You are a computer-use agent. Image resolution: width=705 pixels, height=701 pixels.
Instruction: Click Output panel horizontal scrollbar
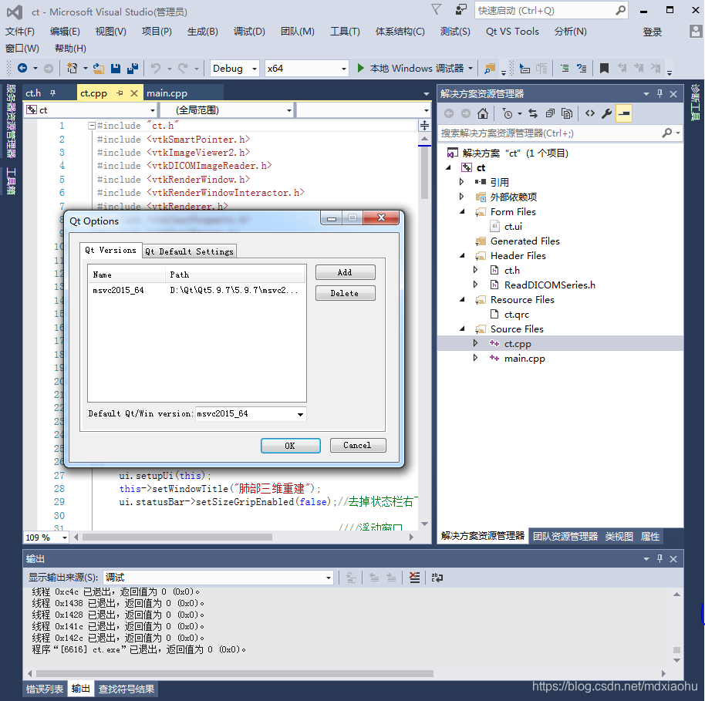point(234,673)
